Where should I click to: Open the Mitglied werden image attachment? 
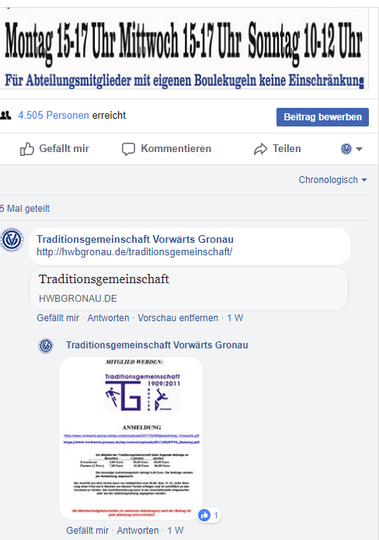click(x=130, y=438)
